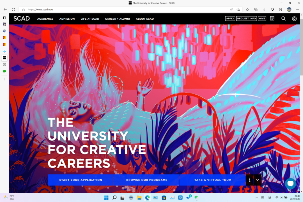Open a new tab with plus button
The image size is (303, 202).
(x=4, y=79)
